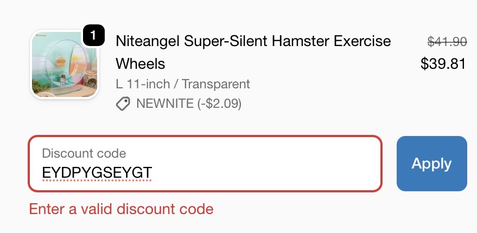Screen dimensions: 477x233
Task: Click the "Transparent" variant text
Action: pos(215,84)
